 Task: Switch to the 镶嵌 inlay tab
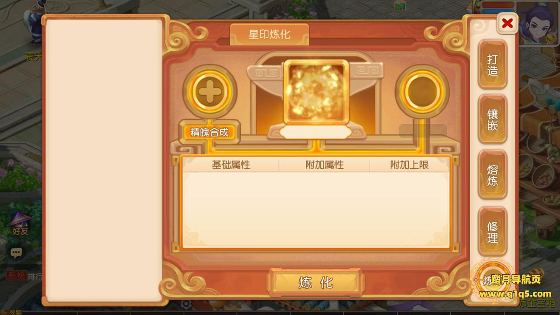493,119
